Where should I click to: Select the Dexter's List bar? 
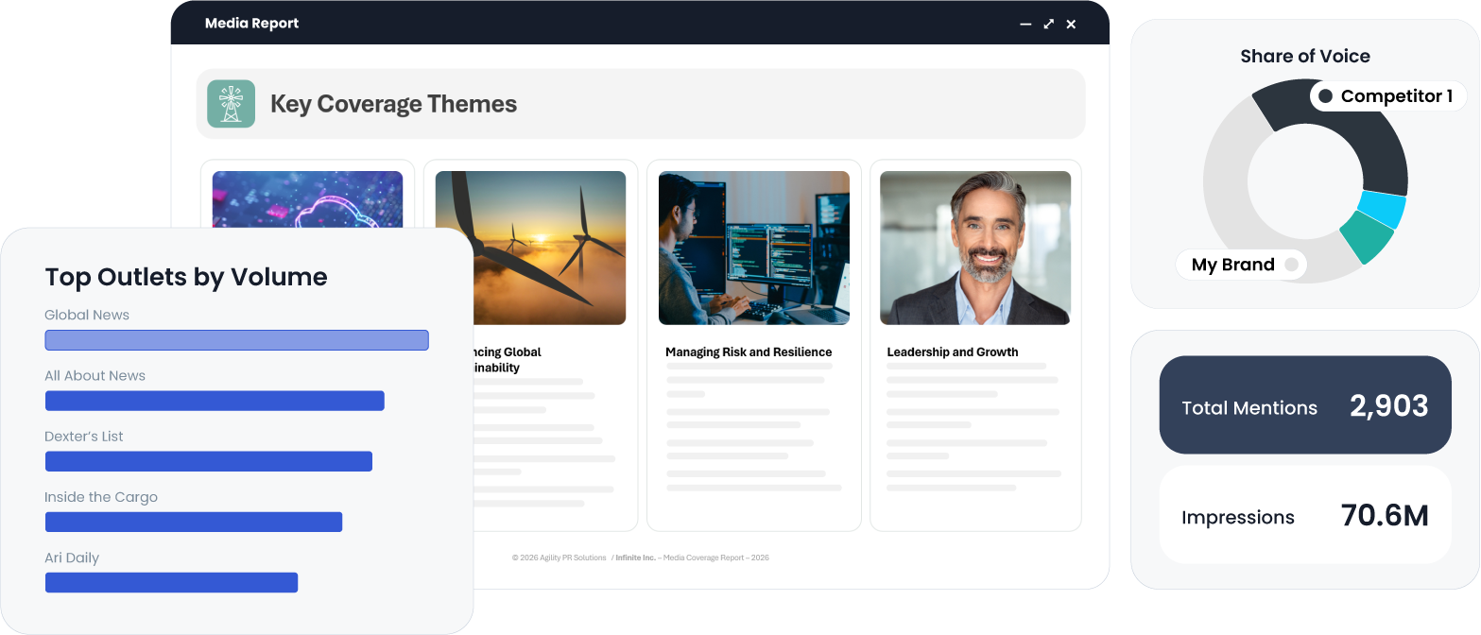point(209,461)
